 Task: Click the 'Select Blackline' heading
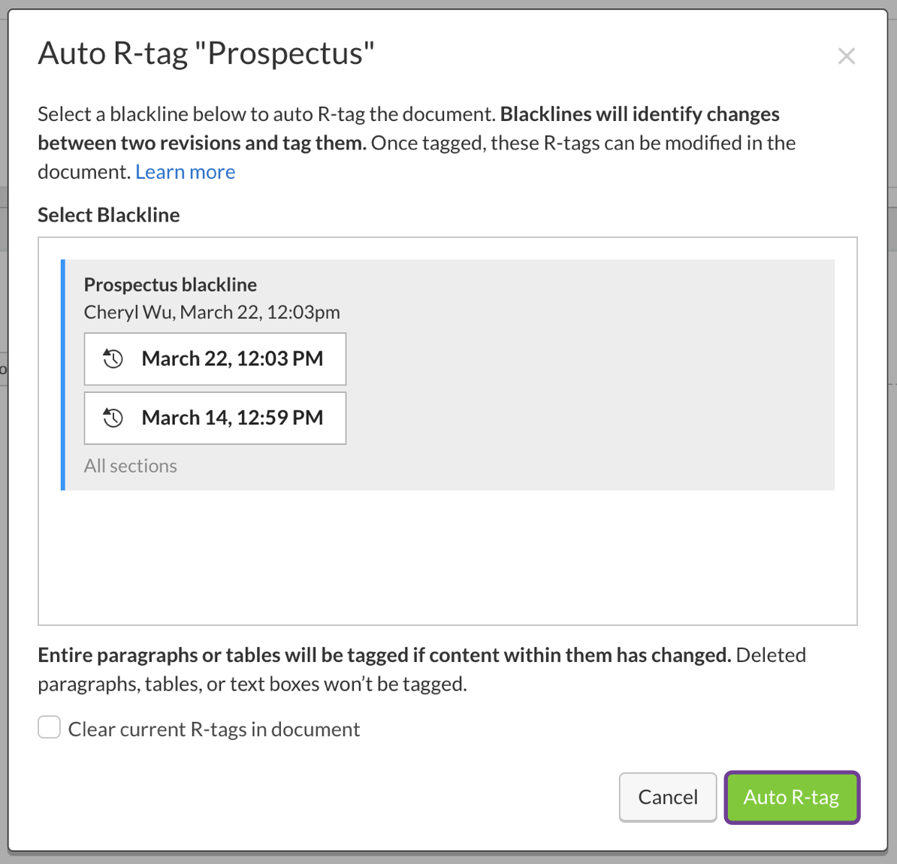click(109, 215)
